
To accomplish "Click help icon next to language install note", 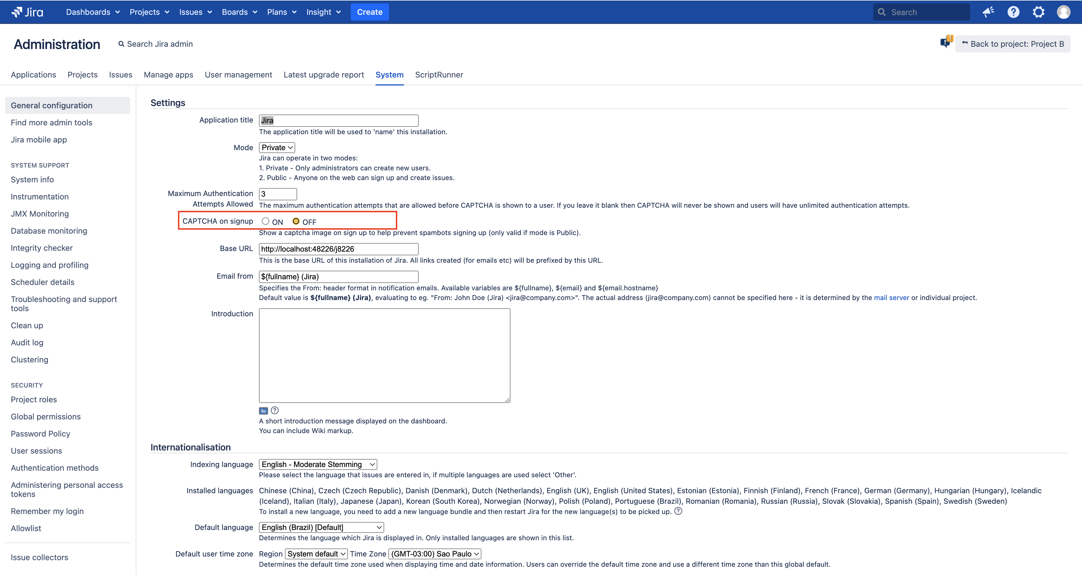I will tap(678, 511).
